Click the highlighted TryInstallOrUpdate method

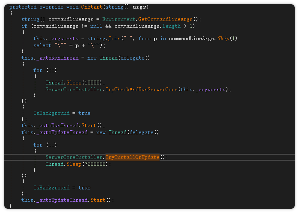coord(132,157)
